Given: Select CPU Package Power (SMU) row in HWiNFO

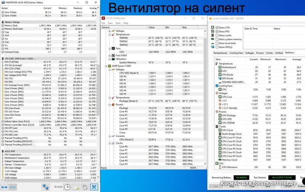Looking at the screenshot, I should tap(49, 85).
